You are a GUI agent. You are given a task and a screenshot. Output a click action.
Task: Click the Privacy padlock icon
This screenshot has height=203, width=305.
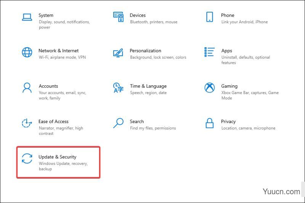(209, 123)
